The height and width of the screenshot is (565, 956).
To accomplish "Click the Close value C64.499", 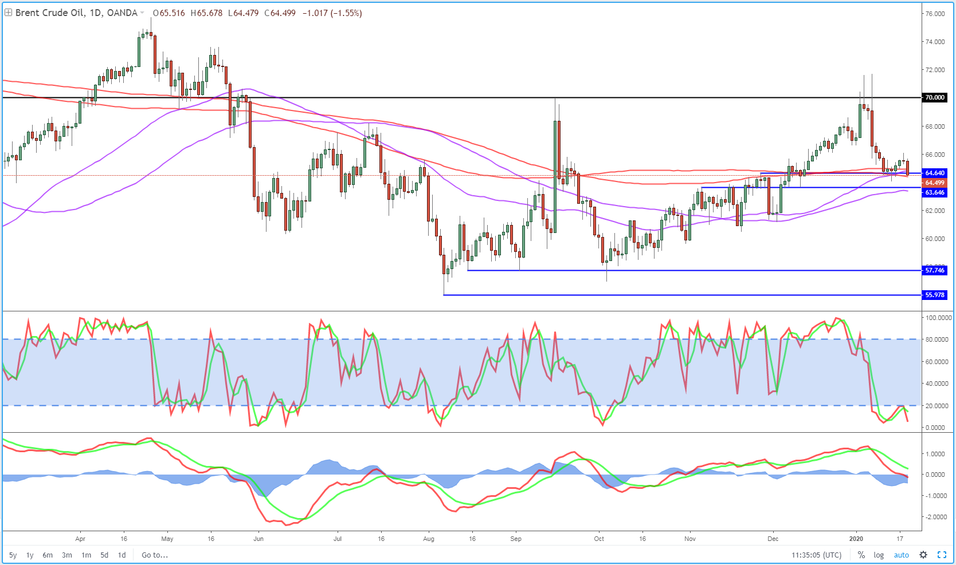I will [x=280, y=13].
